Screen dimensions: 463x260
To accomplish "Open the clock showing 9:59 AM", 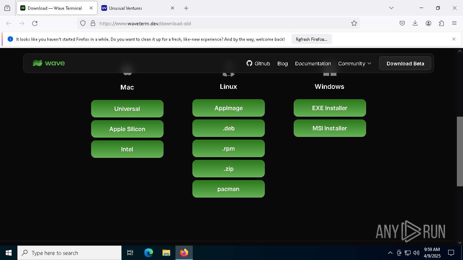I will 432,253.
